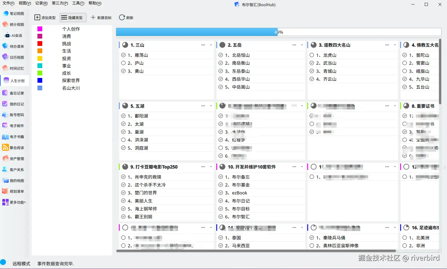
Task: Open the 客户关系 contacts icon
Action: (x=6, y=170)
